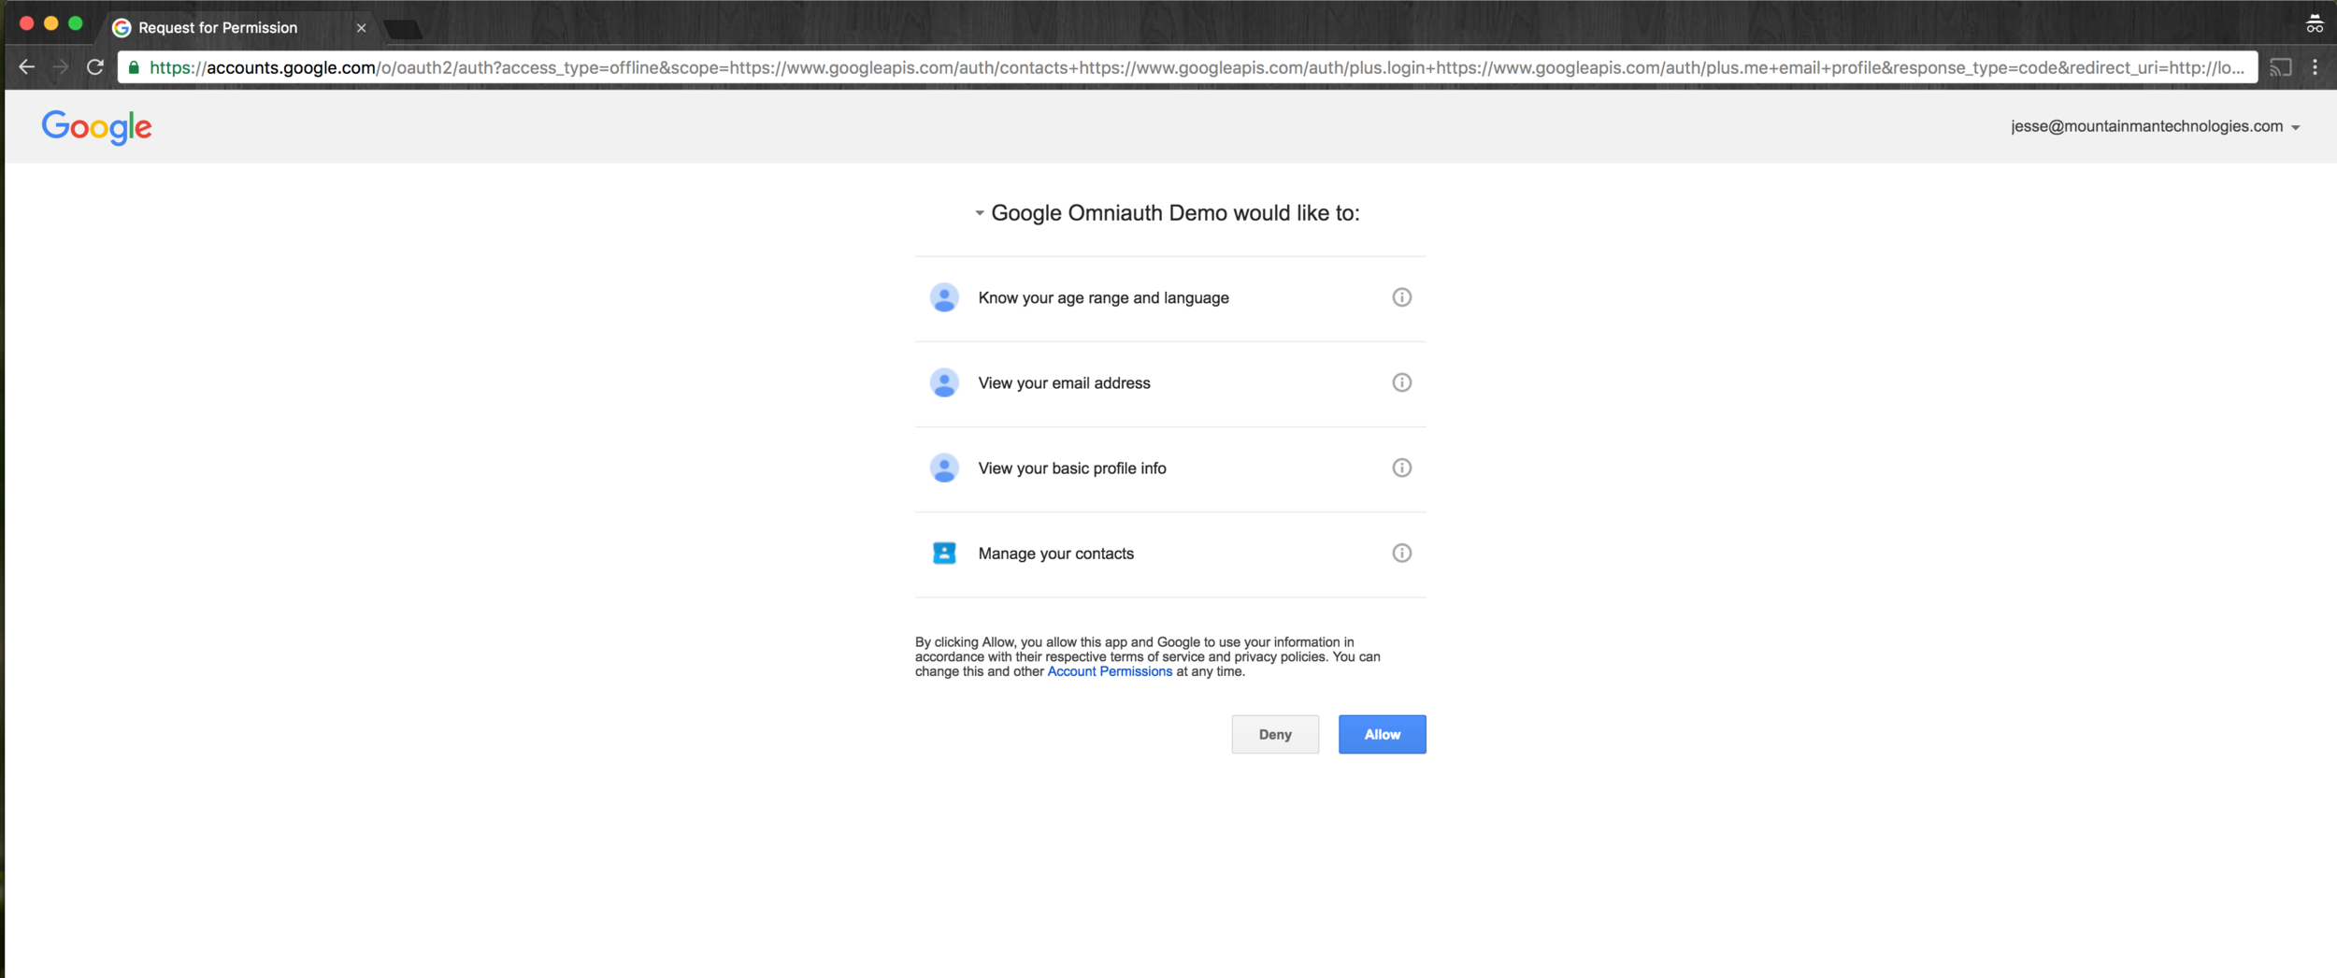Open the Cast screen icon
This screenshot has height=978, width=2337.
[2281, 67]
